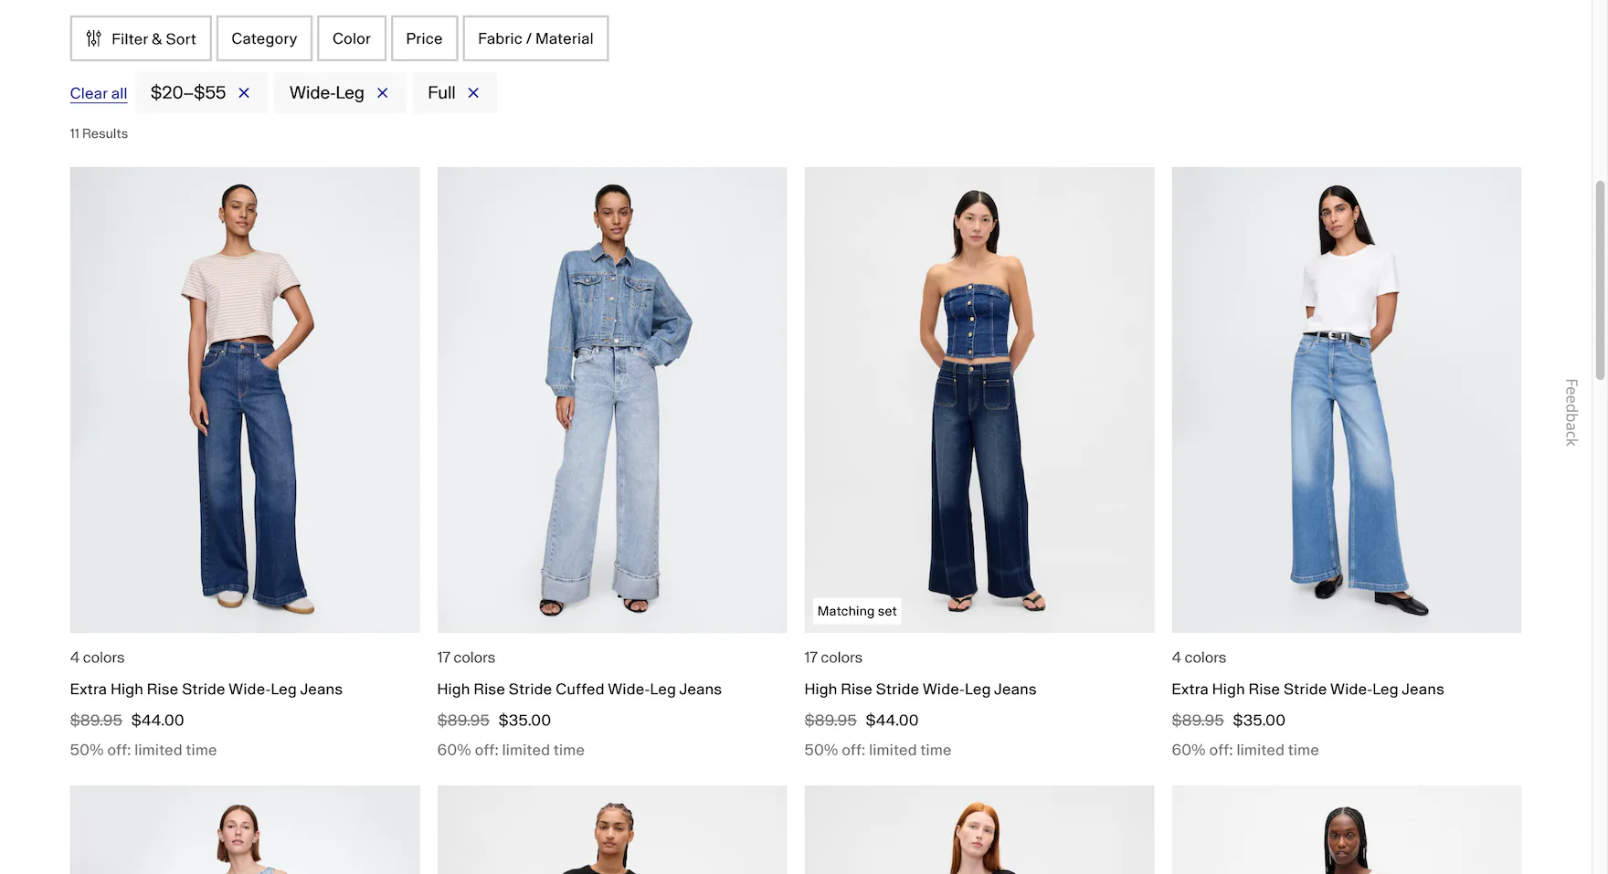This screenshot has width=1608, height=874.
Task: Click the Matching set badge
Action: click(857, 611)
